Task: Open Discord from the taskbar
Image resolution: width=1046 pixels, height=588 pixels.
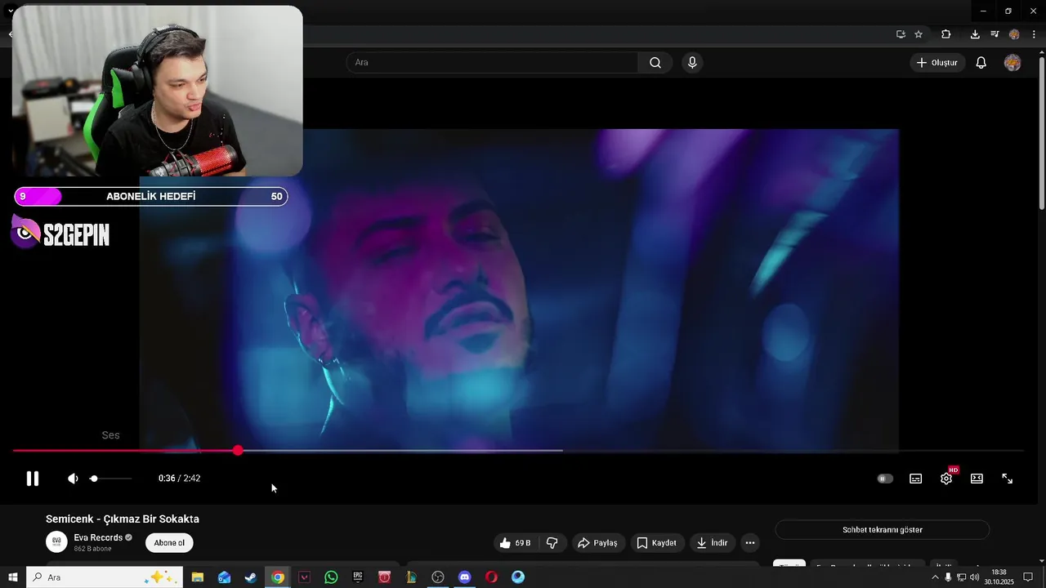Action: click(x=465, y=577)
